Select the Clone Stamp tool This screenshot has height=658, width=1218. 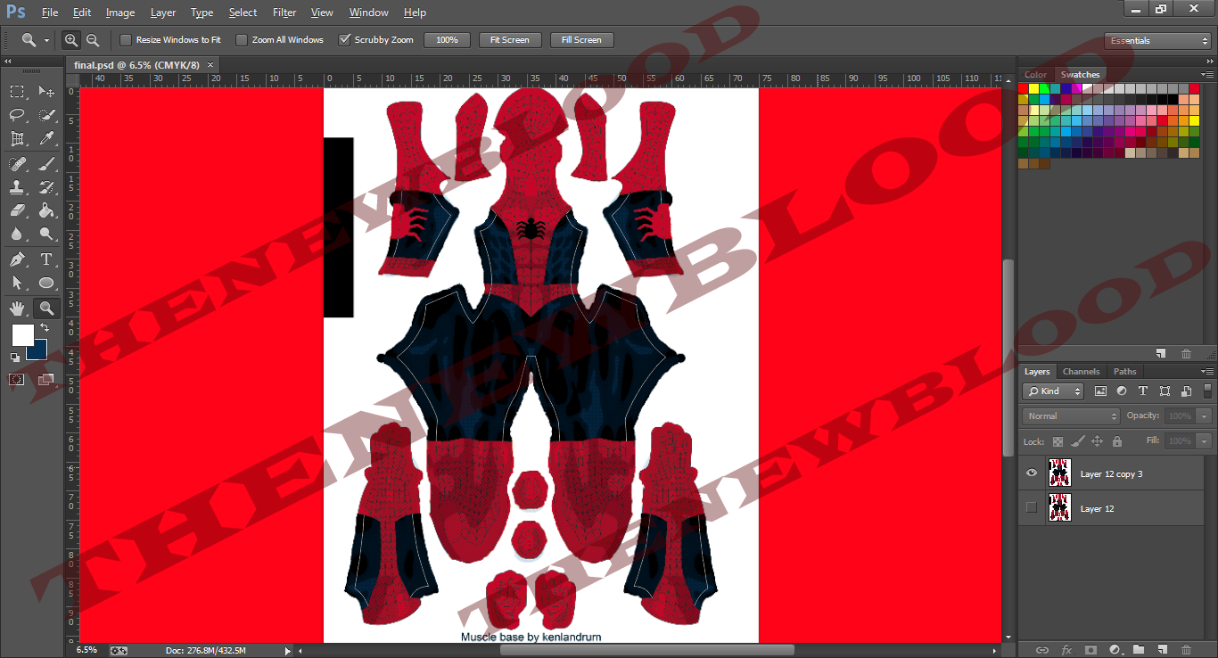coord(17,187)
